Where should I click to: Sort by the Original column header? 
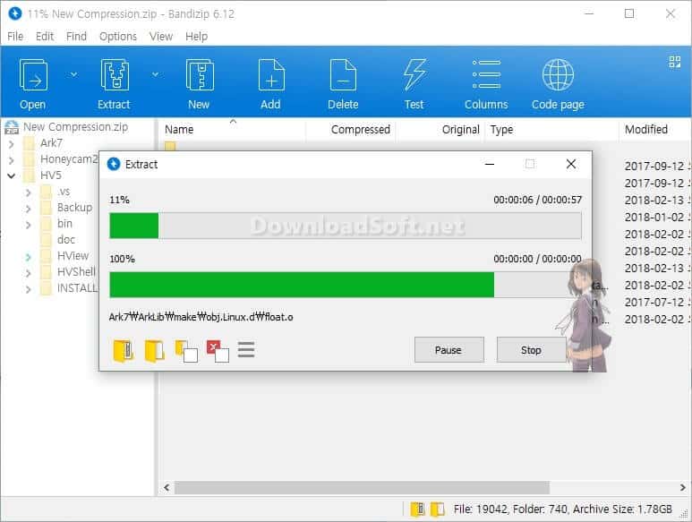pos(460,130)
